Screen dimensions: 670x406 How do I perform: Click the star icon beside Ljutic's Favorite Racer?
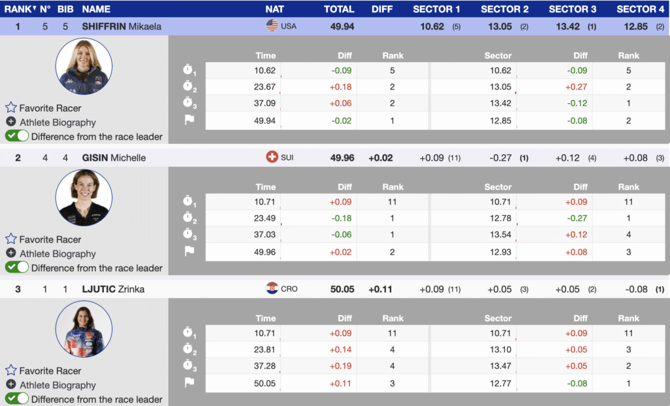click(x=11, y=371)
